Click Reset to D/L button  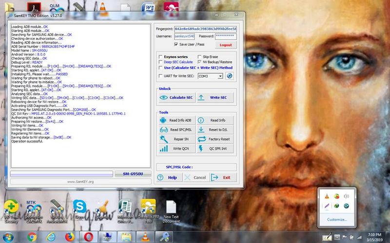[215, 130]
